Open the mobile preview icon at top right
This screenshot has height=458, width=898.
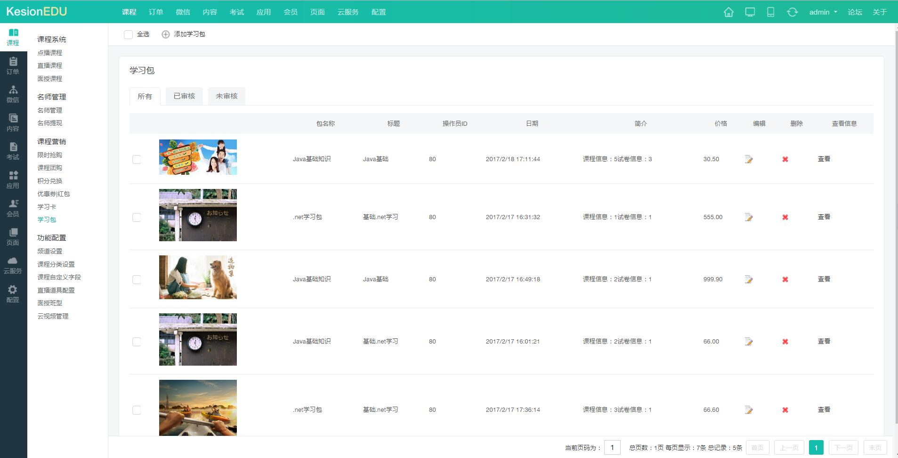coord(771,12)
